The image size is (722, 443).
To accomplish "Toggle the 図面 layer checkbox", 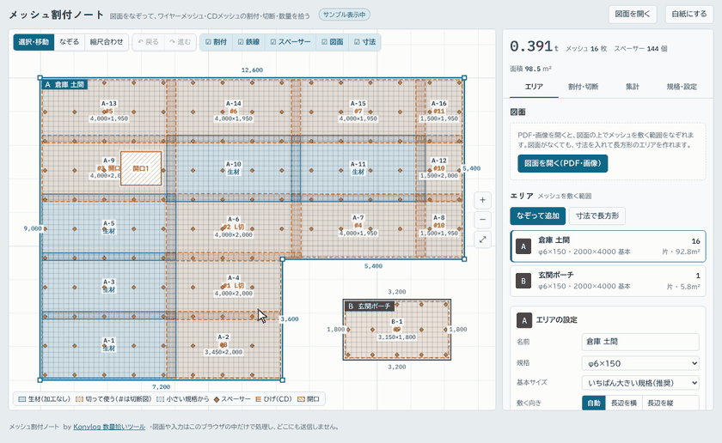I will [333, 42].
